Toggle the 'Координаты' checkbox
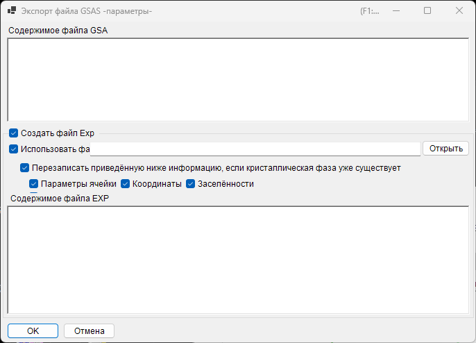Viewport: 476px width, 343px height. pyautogui.click(x=126, y=184)
